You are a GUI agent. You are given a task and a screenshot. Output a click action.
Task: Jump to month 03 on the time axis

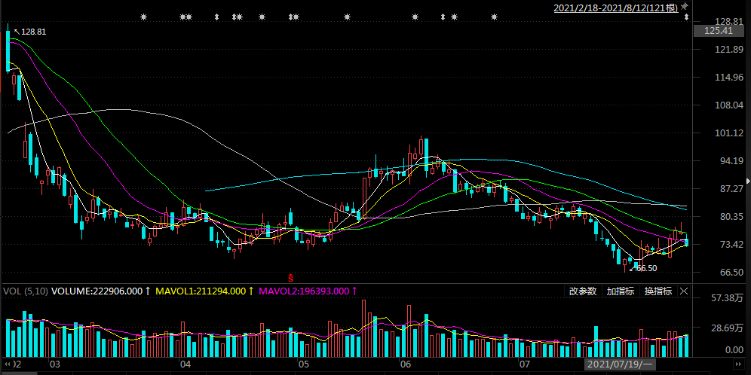tap(54, 364)
